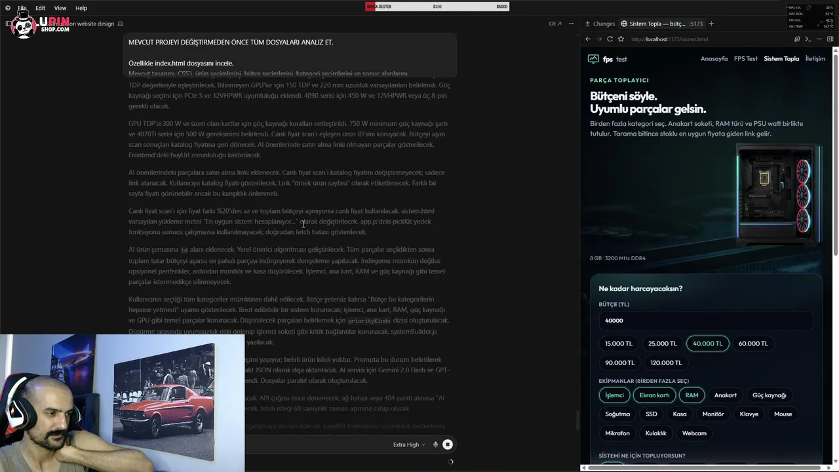Toggle the Kasa component chip
This screenshot has width=839, height=472.
pyautogui.click(x=680, y=414)
